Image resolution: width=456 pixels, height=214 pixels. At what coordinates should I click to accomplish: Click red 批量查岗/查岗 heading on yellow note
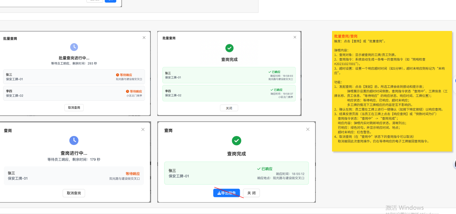point(346,36)
